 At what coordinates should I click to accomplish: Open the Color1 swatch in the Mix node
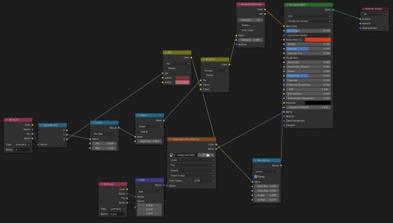tap(183, 77)
